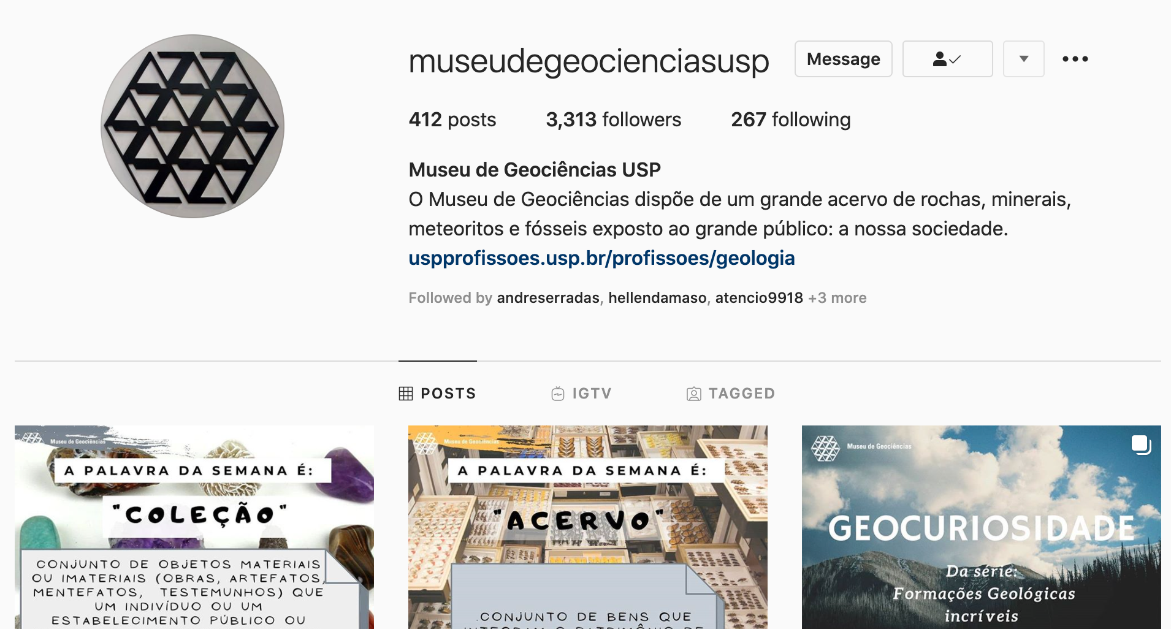Image resolution: width=1171 pixels, height=629 pixels.
Task: Click the museum profile picture logo
Action: (x=193, y=126)
